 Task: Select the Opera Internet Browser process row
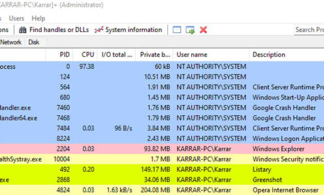tap(162, 190)
